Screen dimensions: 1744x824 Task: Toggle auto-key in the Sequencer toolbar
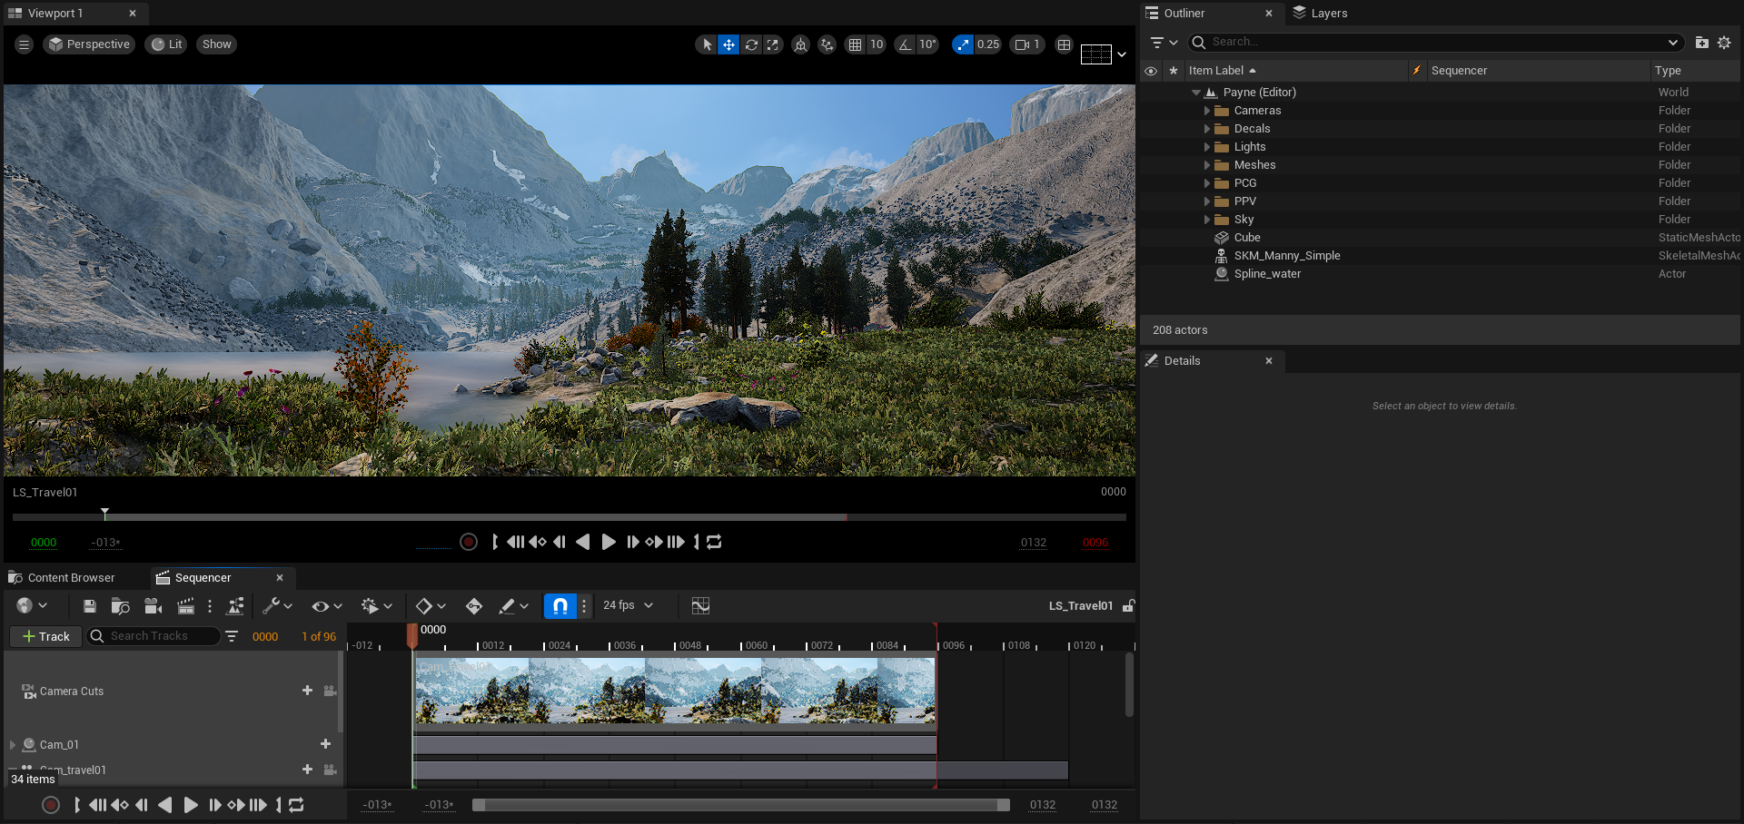point(474,606)
